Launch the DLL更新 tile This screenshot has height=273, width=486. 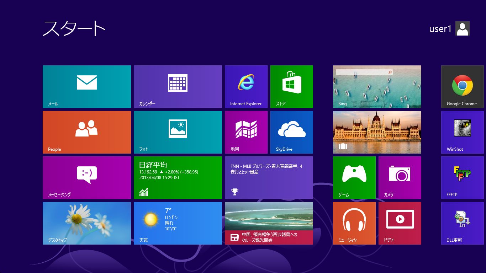tap(463, 223)
